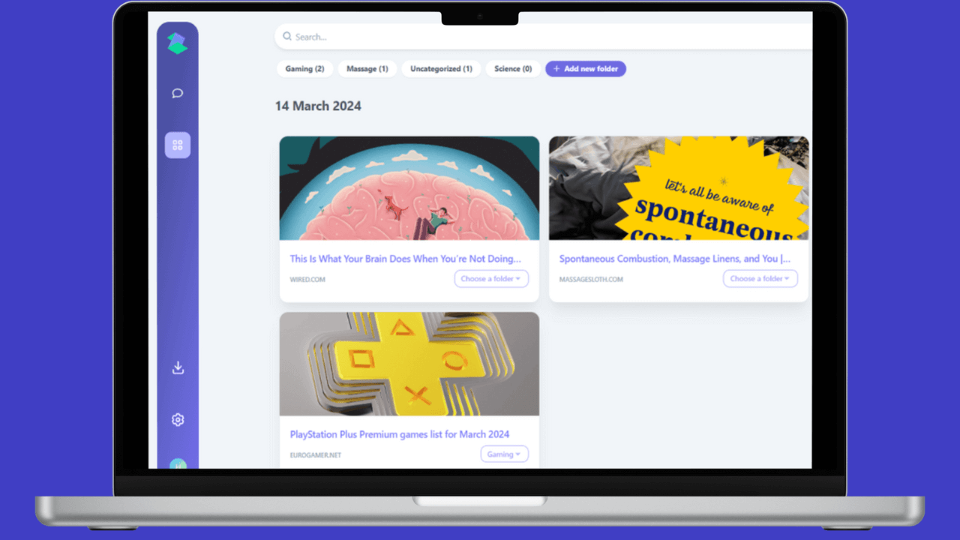Open the empty Science (0) folder
Image resolution: width=960 pixels, height=540 pixels.
[512, 68]
